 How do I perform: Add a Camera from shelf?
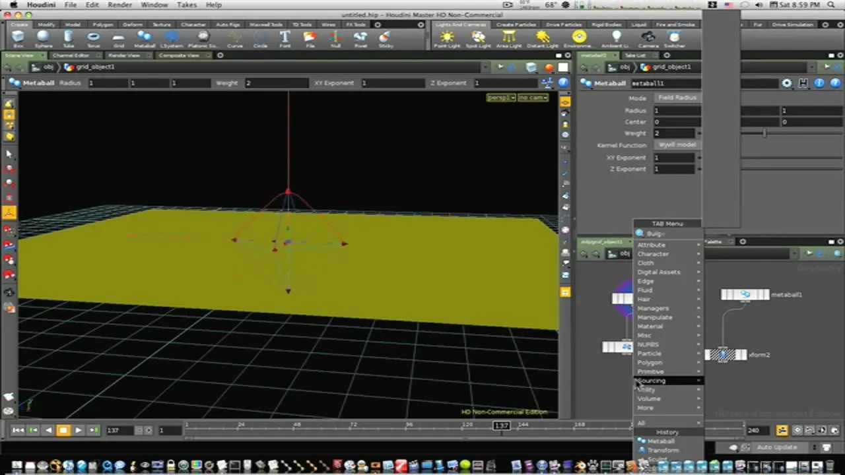pyautogui.click(x=648, y=39)
